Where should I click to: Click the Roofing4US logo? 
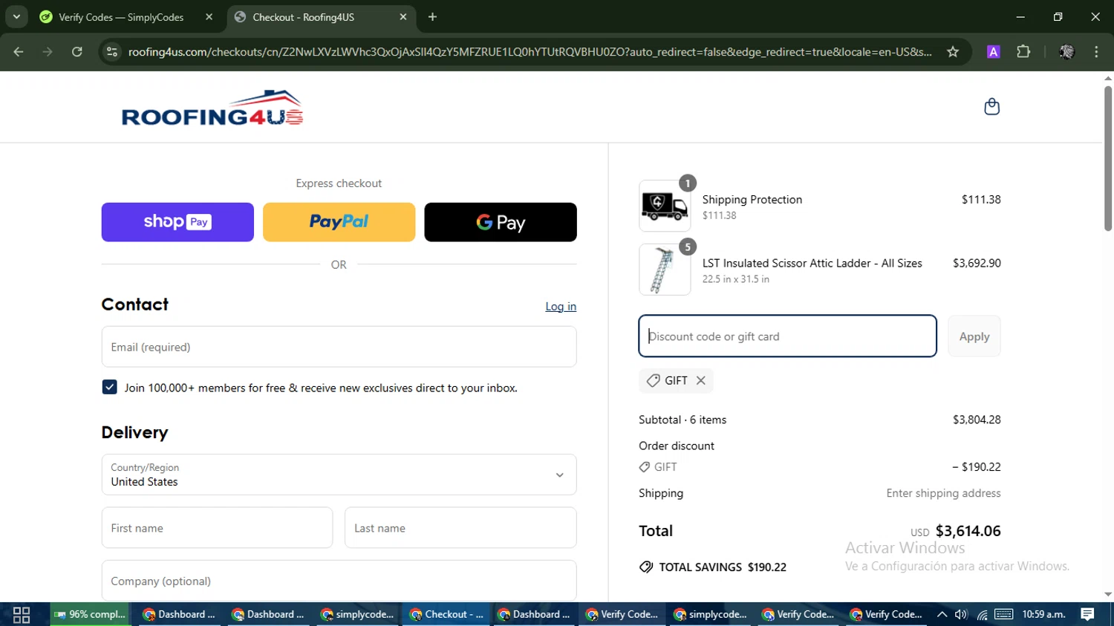point(212,108)
